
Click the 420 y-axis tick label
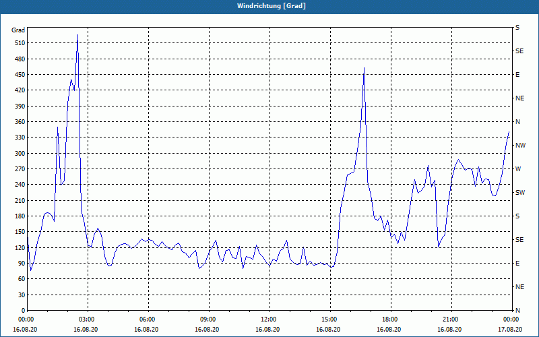[20, 90]
